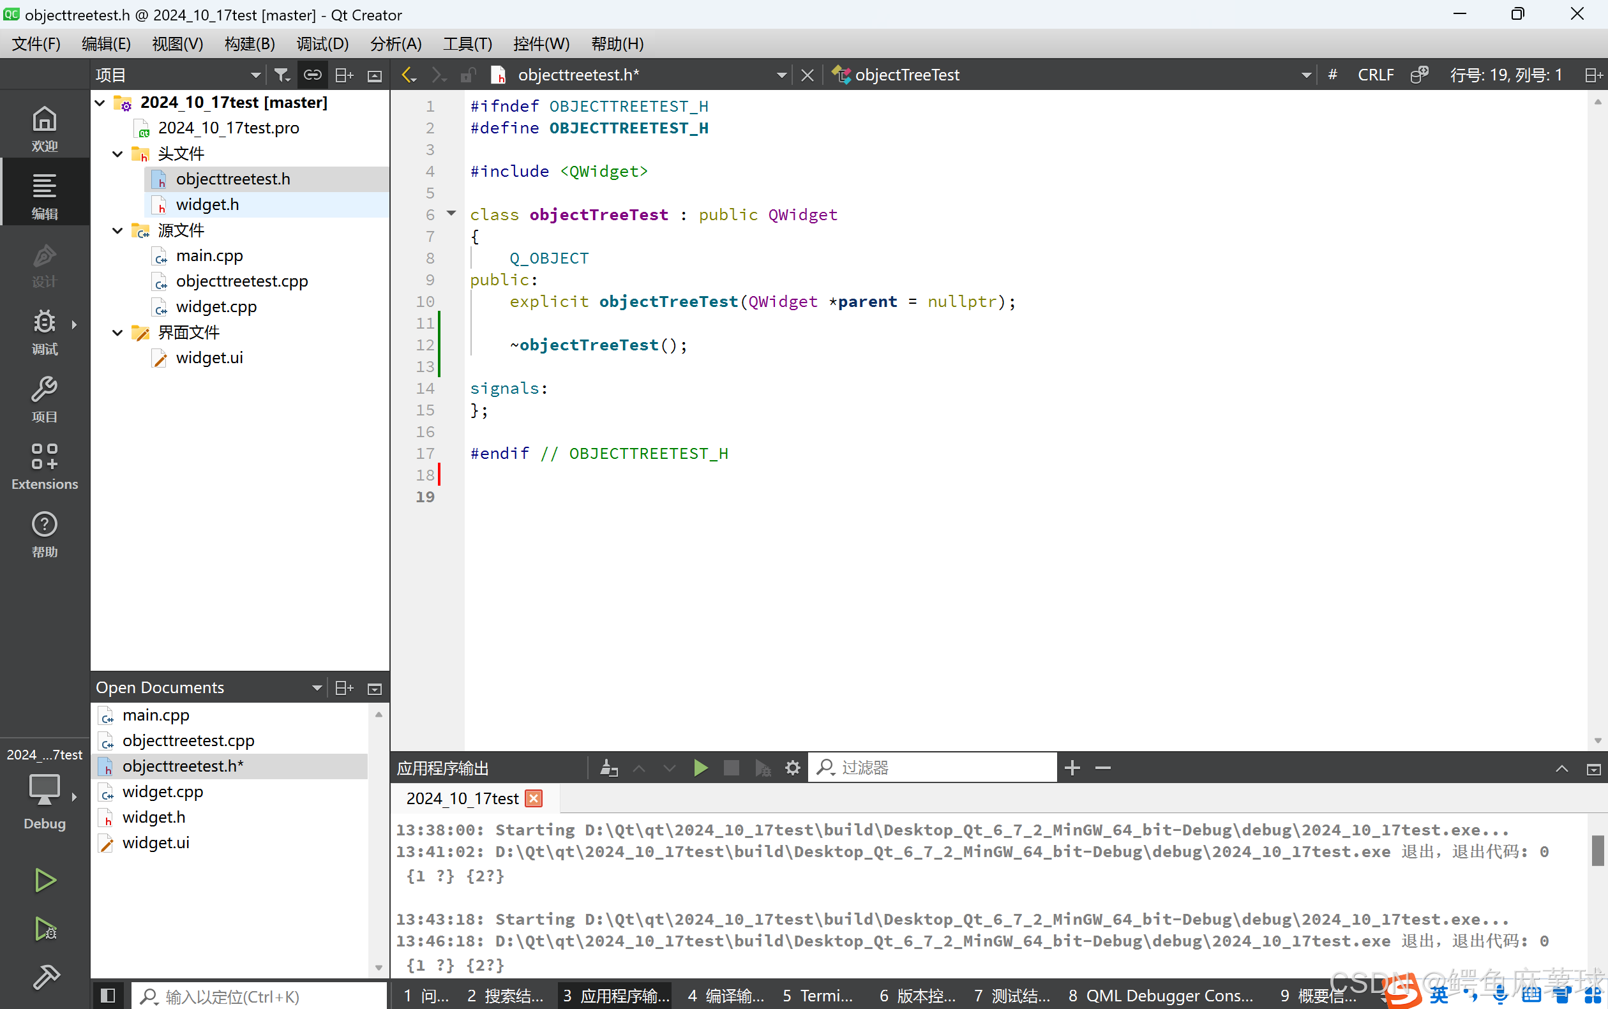Screen dimensions: 1608x1009
Task: Zoom out output text with minus button
Action: pyautogui.click(x=1102, y=768)
